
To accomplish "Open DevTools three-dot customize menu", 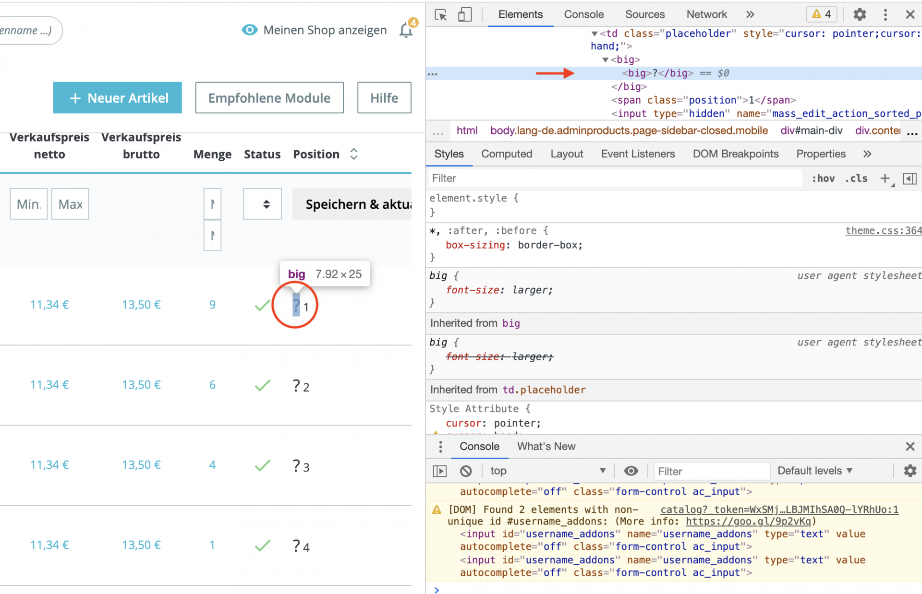I will coord(885,15).
